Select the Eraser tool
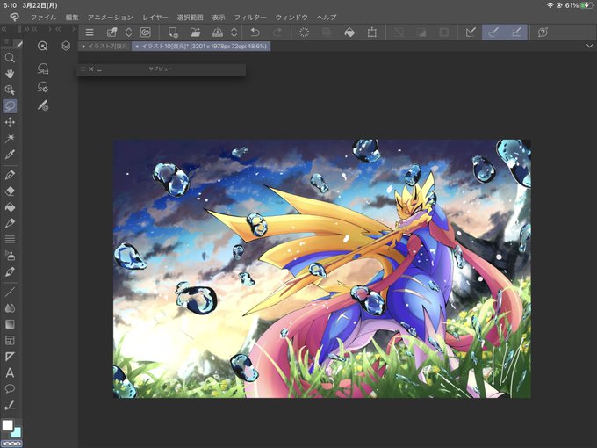The width and height of the screenshot is (597, 448). [10, 191]
